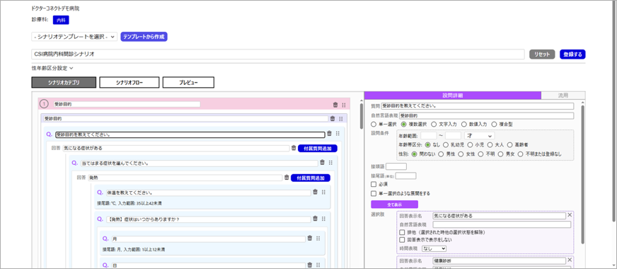Click Q. mark of 体温を教えてください。

click(x=100, y=193)
